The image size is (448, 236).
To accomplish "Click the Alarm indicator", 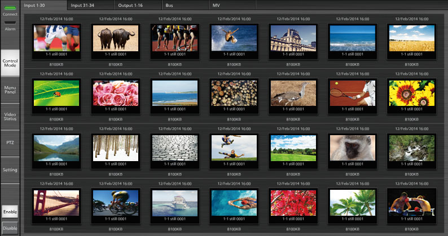I will pyautogui.click(x=10, y=23).
